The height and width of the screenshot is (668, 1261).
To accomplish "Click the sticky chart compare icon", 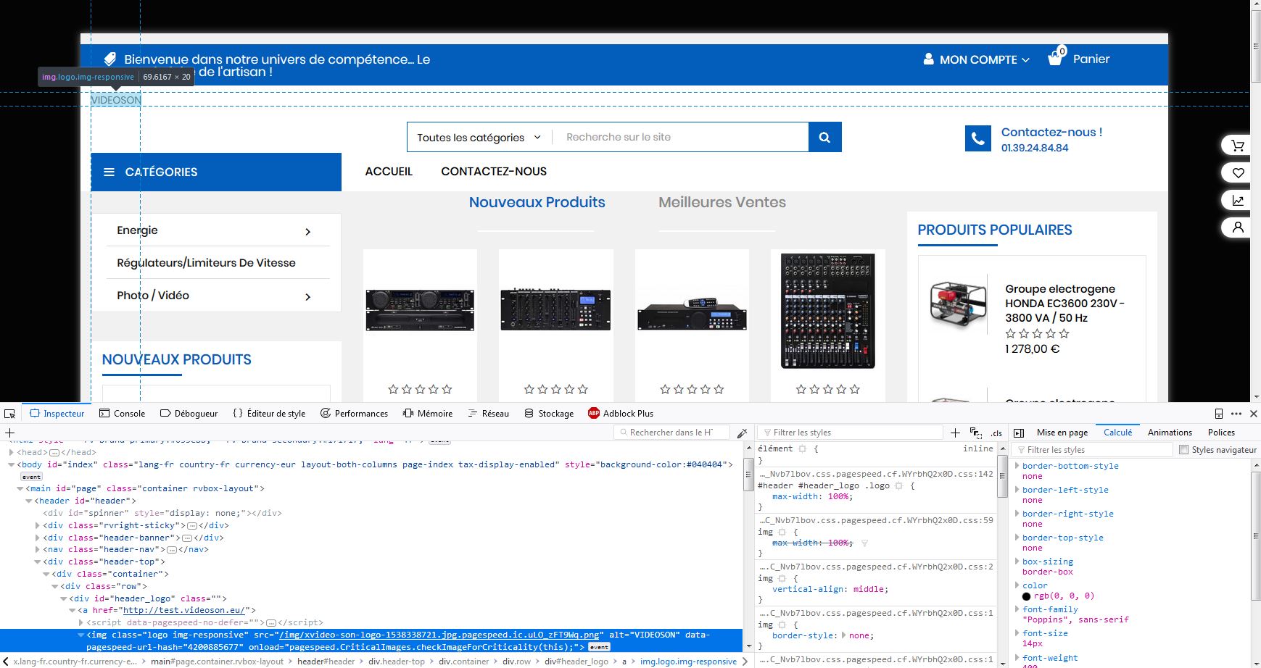I will [x=1238, y=200].
